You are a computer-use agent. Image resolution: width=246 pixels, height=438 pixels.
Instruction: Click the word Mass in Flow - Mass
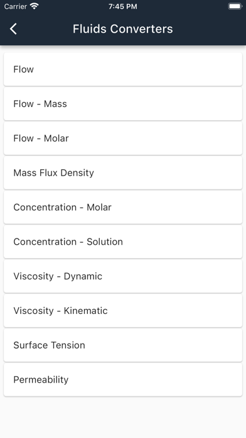(55, 104)
